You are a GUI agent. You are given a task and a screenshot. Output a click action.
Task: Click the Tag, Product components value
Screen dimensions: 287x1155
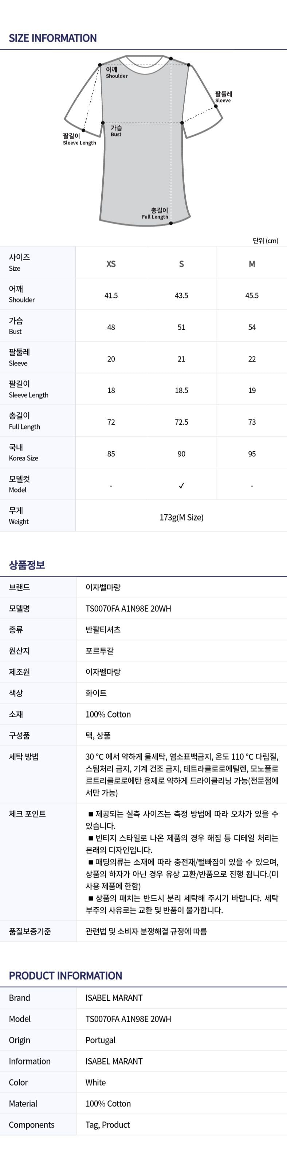point(107,1125)
